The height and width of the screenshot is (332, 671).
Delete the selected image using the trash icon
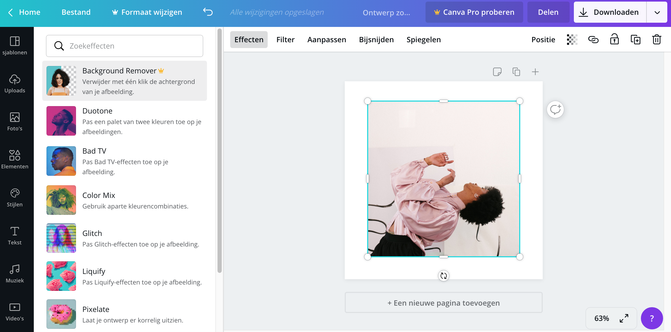[656, 40]
